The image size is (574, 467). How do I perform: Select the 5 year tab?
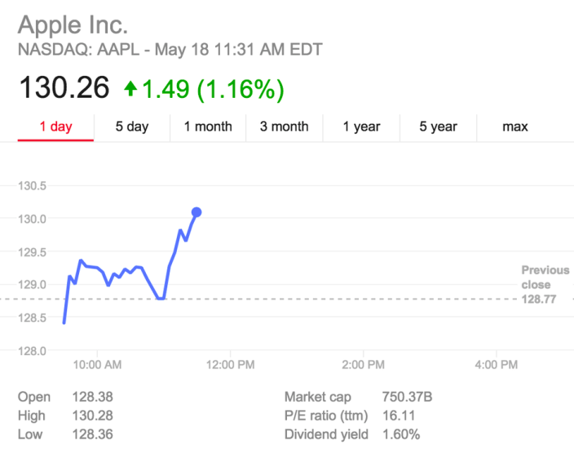[x=438, y=127]
